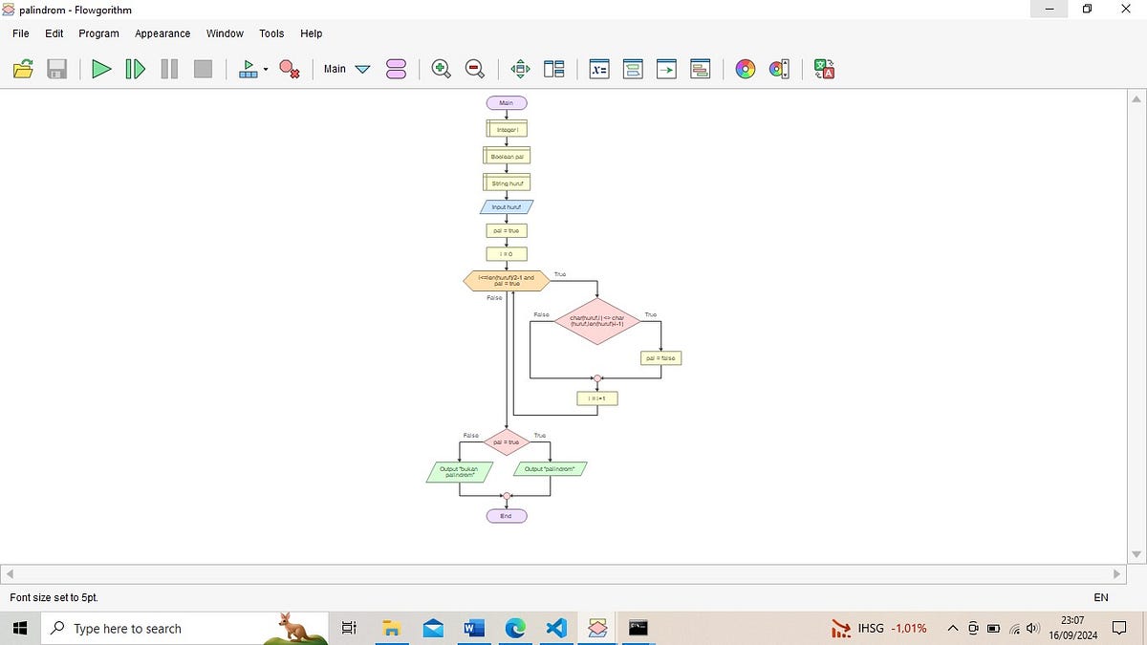Select the 'Boolean pal' declare shape
The image size is (1147, 645).
(x=507, y=156)
